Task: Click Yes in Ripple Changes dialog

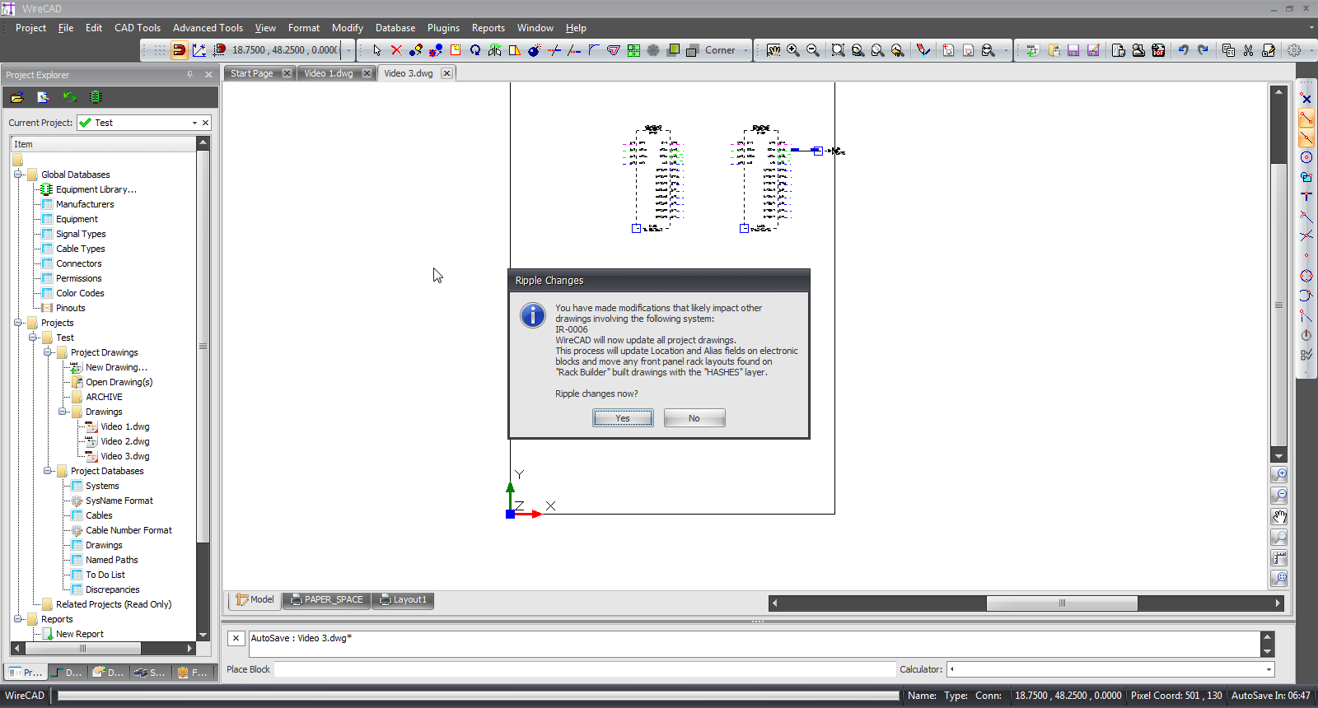Action: tap(623, 418)
